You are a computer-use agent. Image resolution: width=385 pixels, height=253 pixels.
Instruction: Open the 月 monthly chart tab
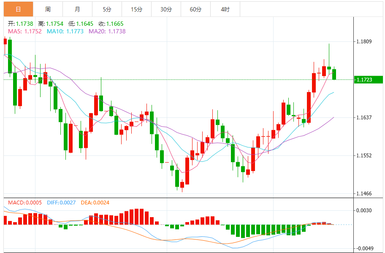pos(77,9)
